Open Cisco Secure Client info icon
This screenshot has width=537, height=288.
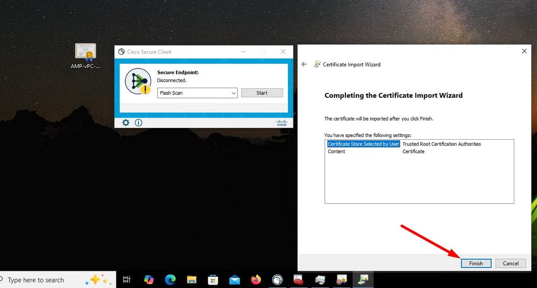(x=138, y=123)
